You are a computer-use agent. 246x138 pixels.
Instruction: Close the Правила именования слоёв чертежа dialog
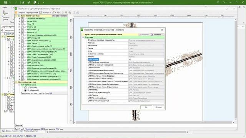click(x=162, y=30)
